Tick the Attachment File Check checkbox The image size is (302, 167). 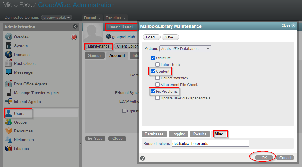[x=158, y=85]
